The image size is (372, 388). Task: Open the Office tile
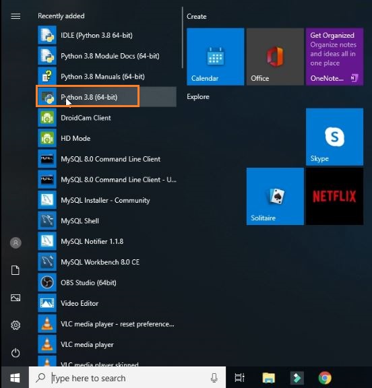[x=275, y=57]
